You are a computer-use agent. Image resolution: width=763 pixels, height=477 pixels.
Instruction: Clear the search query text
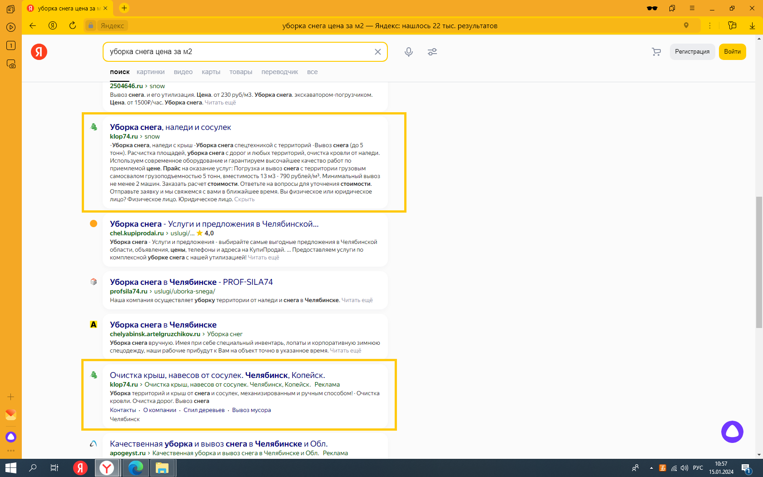[377, 52]
